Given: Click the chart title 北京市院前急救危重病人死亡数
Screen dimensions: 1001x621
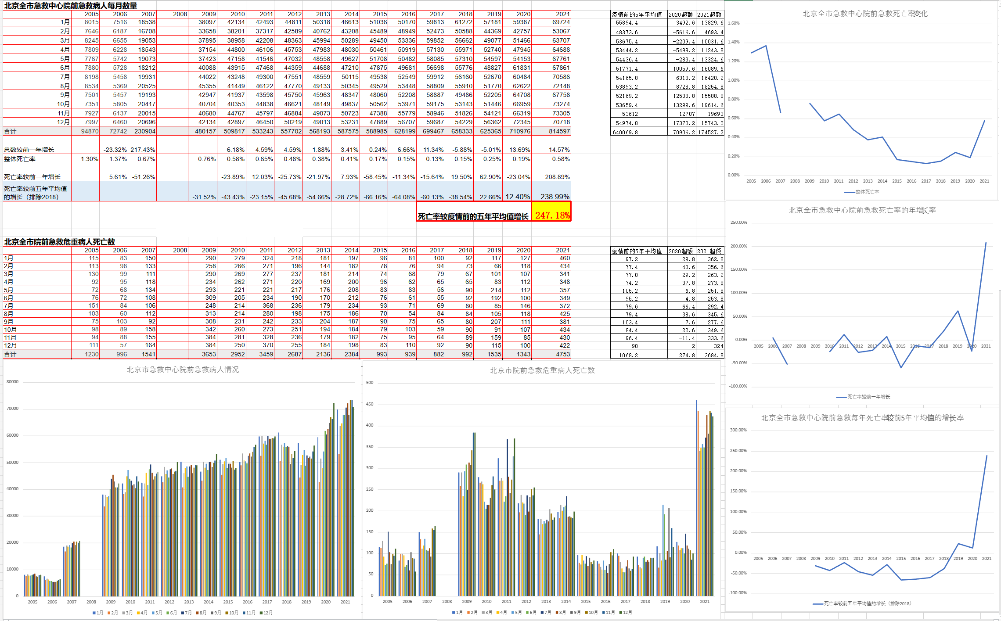Looking at the screenshot, I should 542,370.
